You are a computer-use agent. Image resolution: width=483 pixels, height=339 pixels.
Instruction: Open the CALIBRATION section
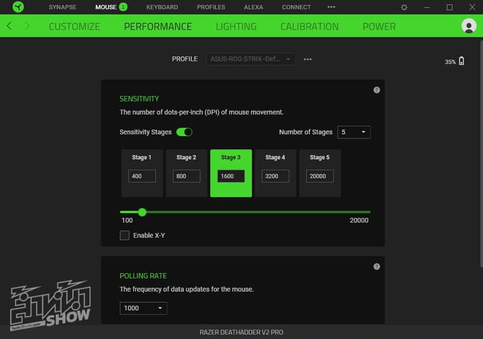[x=309, y=26]
